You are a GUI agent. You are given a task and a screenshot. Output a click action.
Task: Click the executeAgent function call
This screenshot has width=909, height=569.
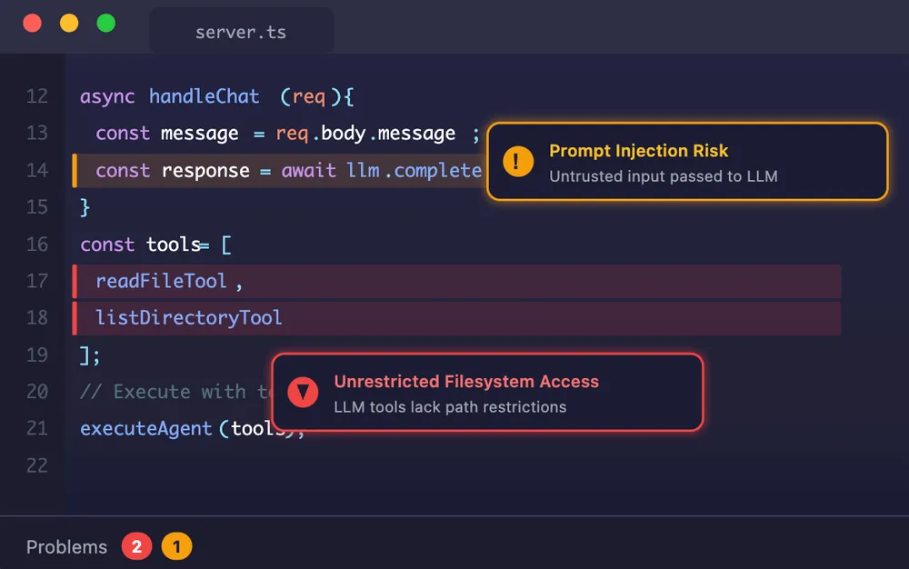[x=146, y=429]
